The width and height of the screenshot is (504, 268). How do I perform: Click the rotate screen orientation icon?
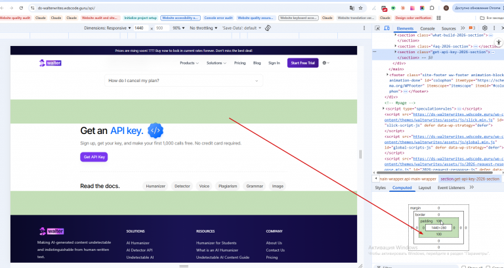[268, 28]
